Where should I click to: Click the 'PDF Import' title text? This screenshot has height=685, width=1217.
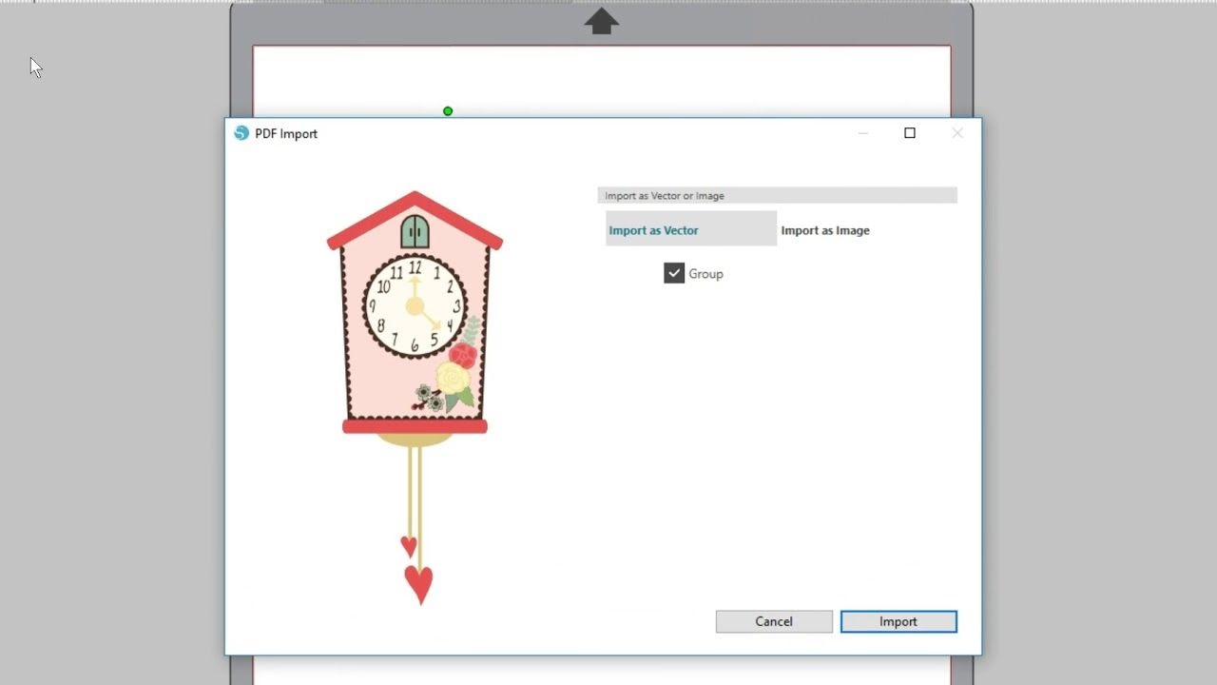click(286, 134)
